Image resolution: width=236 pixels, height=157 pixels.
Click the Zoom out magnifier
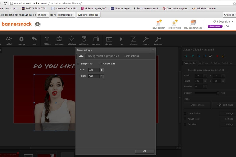point(158,39)
